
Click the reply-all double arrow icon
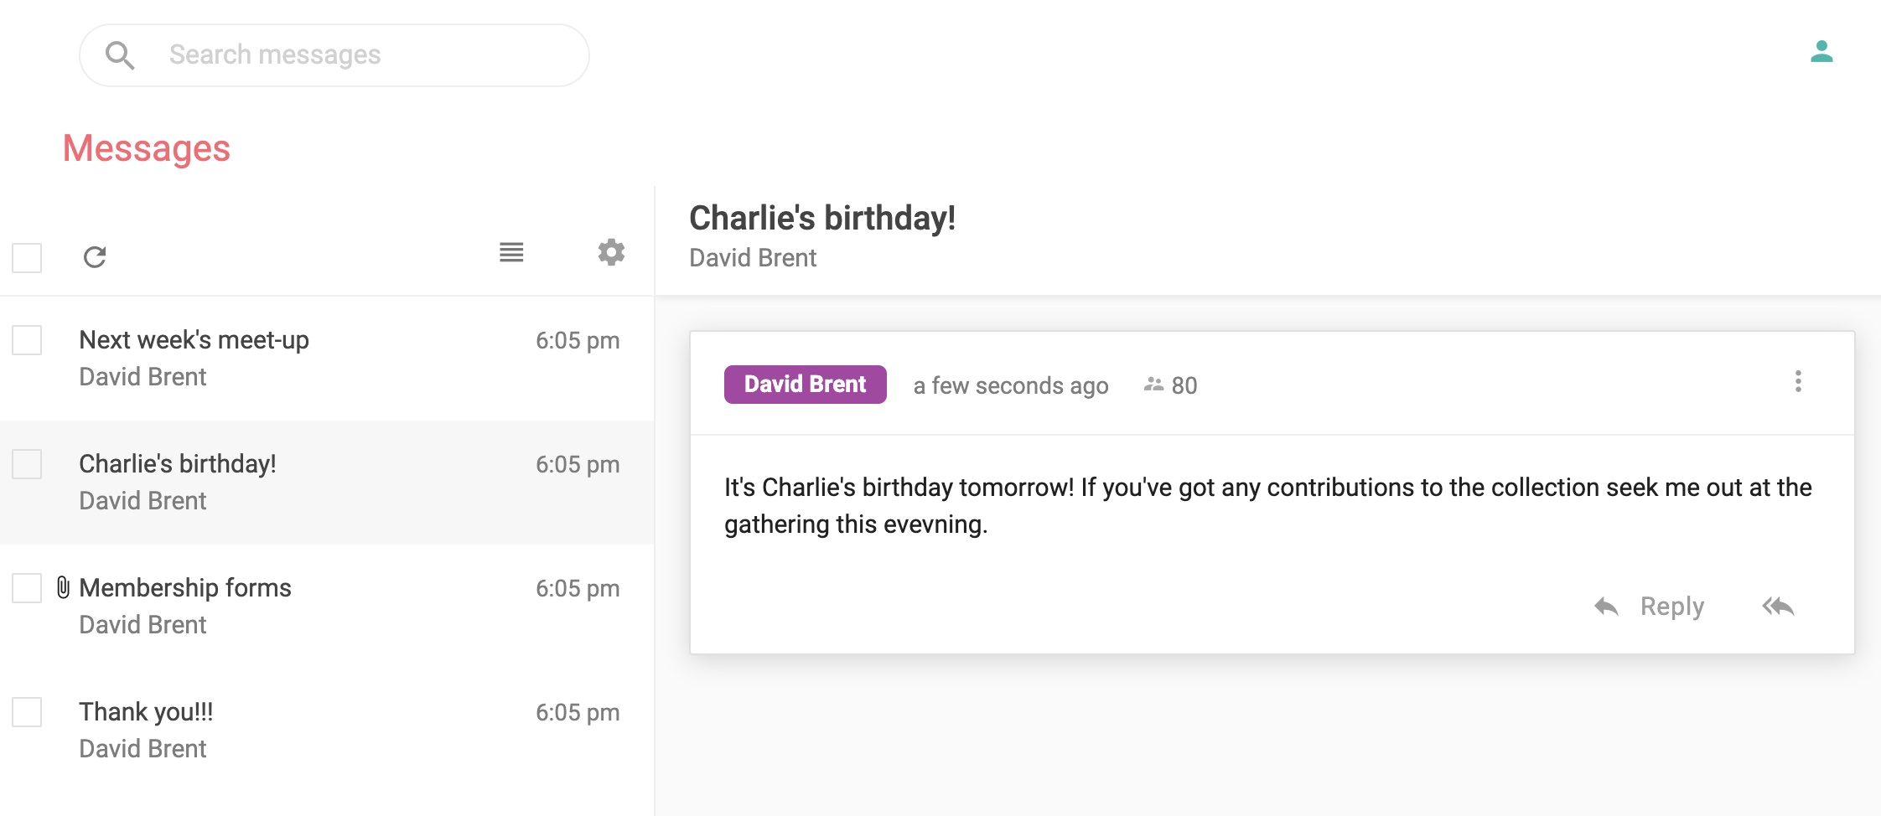coord(1778,607)
